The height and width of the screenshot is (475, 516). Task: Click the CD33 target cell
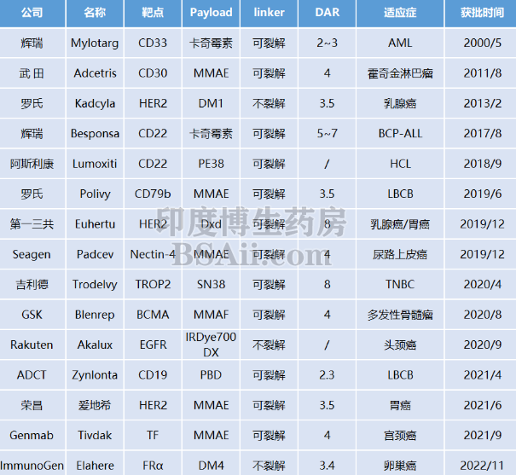tap(153, 43)
